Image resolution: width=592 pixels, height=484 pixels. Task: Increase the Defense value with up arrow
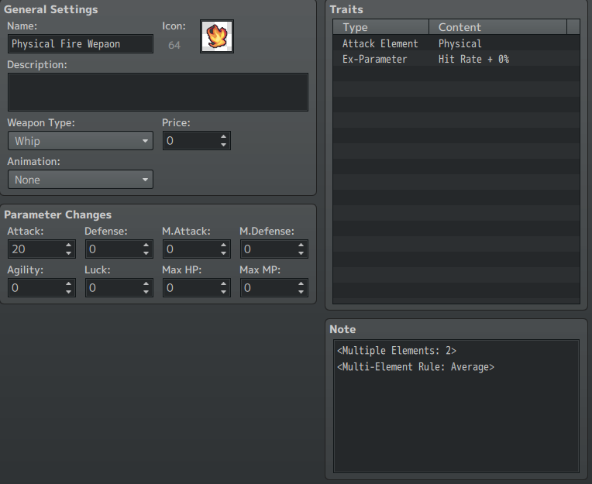click(146, 245)
